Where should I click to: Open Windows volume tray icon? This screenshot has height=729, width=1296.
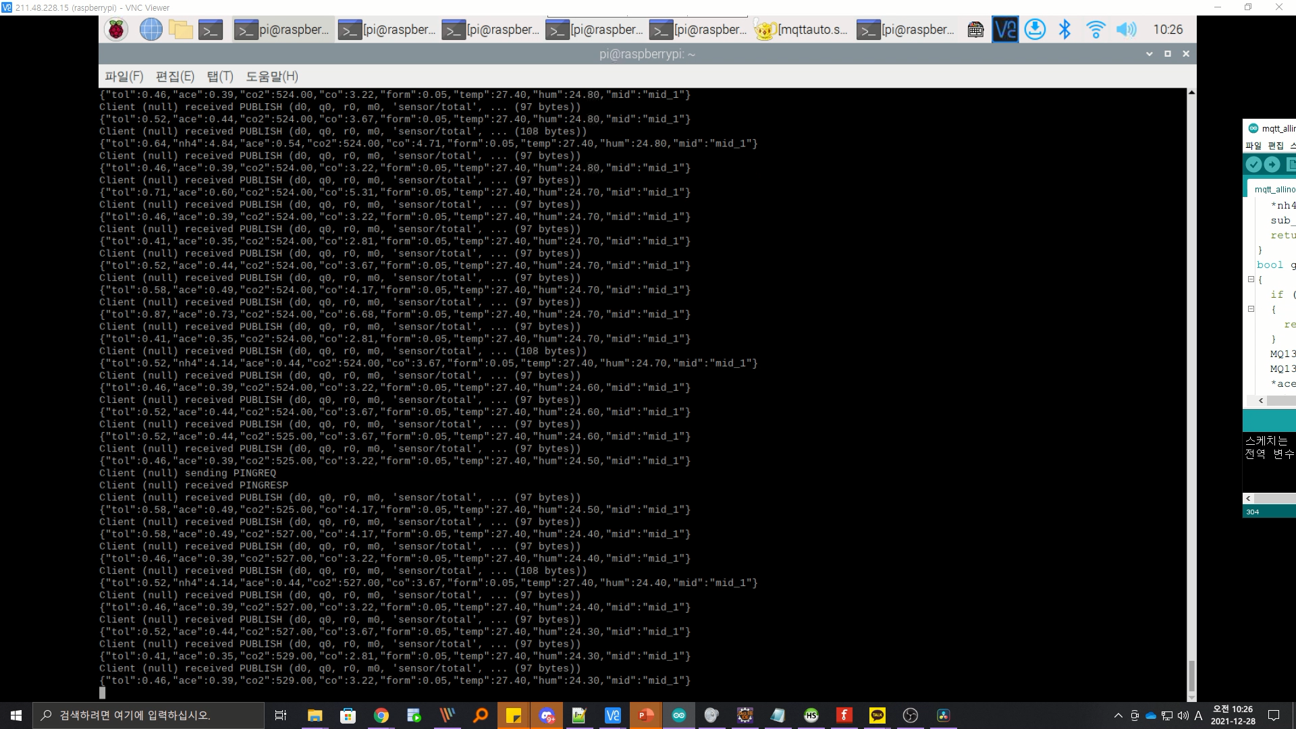click(x=1183, y=715)
